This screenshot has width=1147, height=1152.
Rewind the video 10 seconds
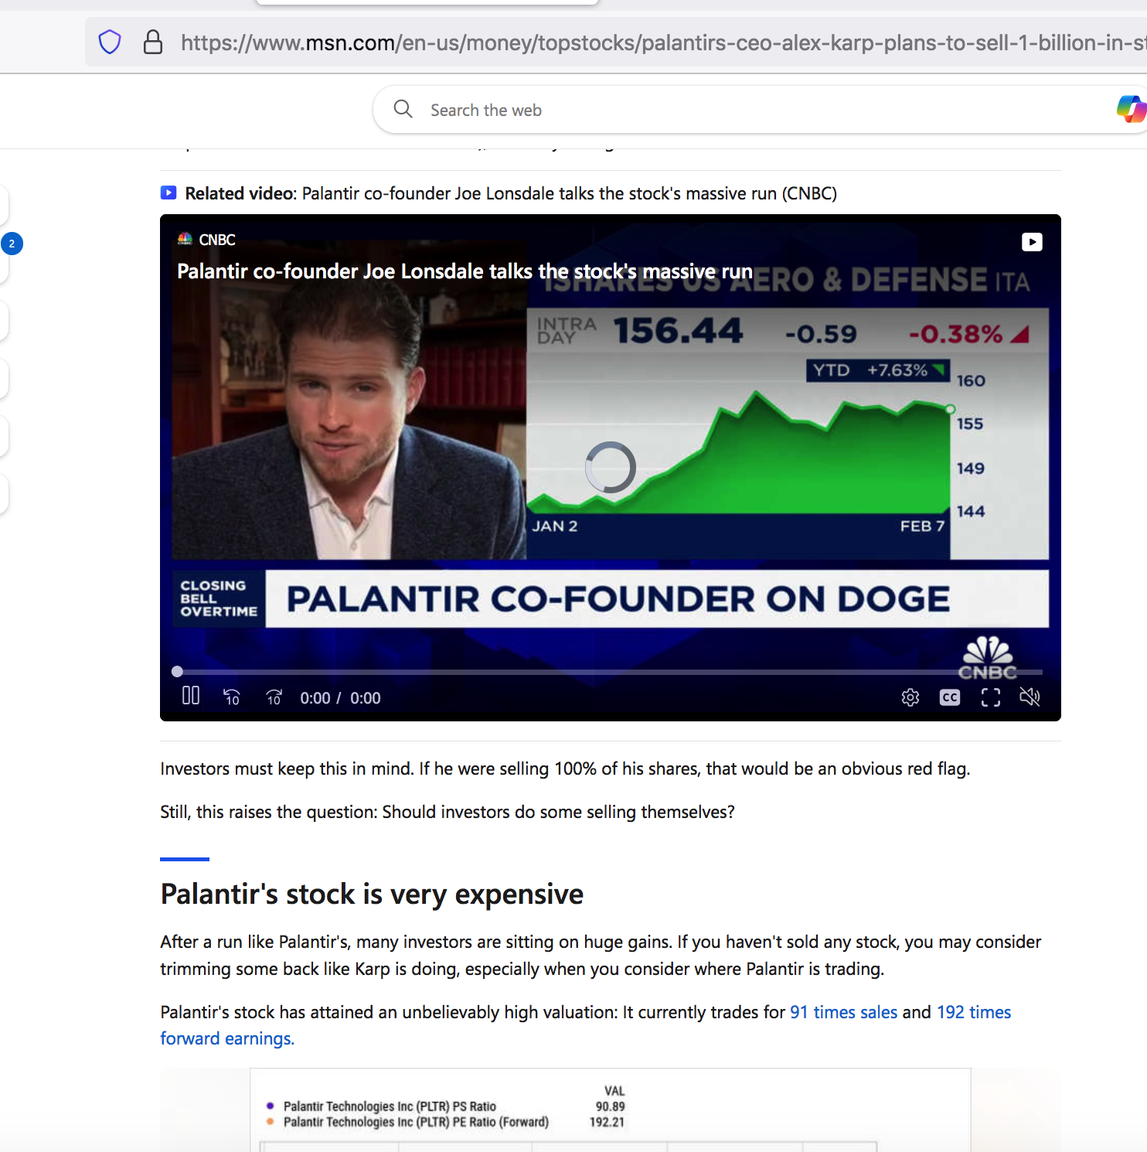[232, 697]
